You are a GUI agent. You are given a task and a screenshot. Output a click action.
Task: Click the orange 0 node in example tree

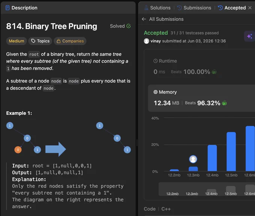18,150
